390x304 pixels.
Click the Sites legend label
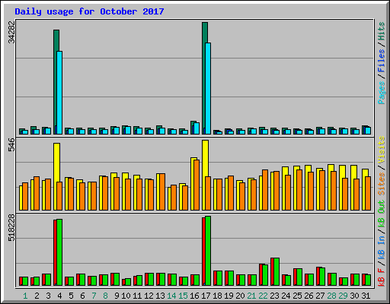tap(381, 184)
